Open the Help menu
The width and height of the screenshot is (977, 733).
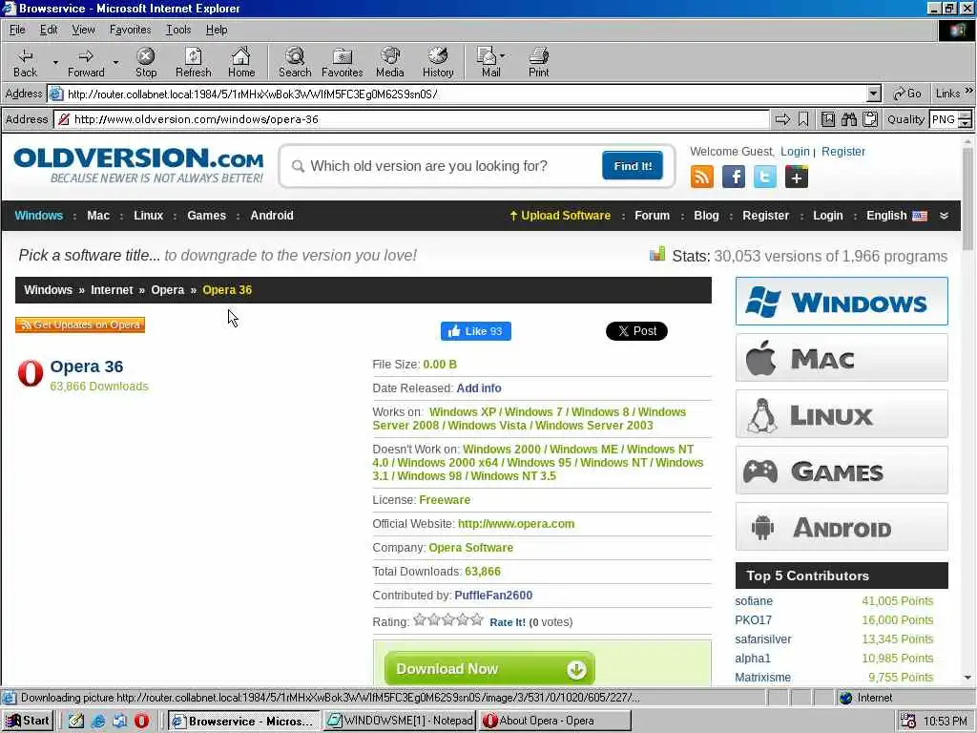tap(217, 30)
